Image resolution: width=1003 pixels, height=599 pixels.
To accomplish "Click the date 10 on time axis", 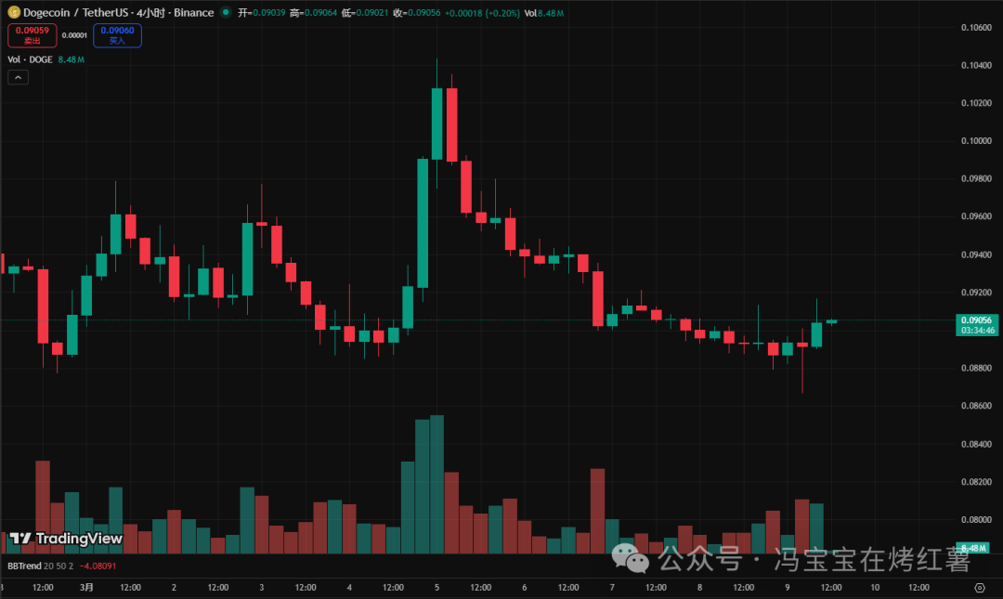I will [875, 587].
